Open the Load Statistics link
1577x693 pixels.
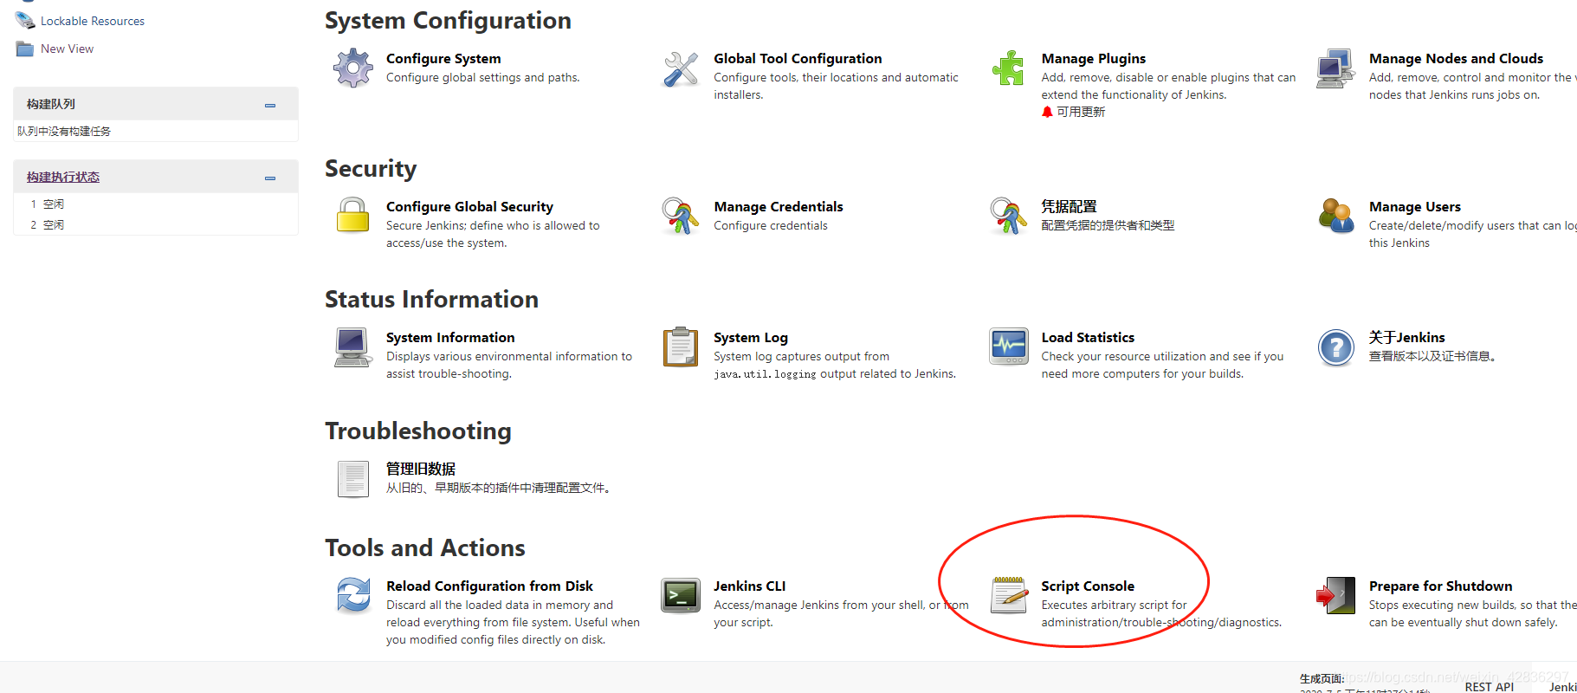(1088, 337)
